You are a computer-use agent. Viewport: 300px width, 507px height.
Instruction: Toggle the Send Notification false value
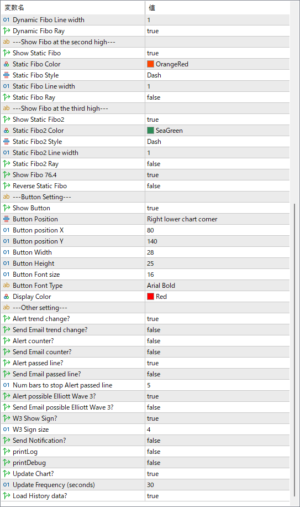[x=217, y=441]
